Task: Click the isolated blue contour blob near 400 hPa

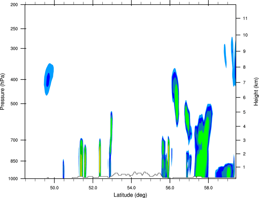Action: coord(48,80)
